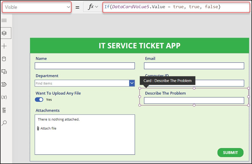Viewport: 252px width, 164px height.
Task: Select the Want To Upload Any File label
Action: click(x=58, y=93)
